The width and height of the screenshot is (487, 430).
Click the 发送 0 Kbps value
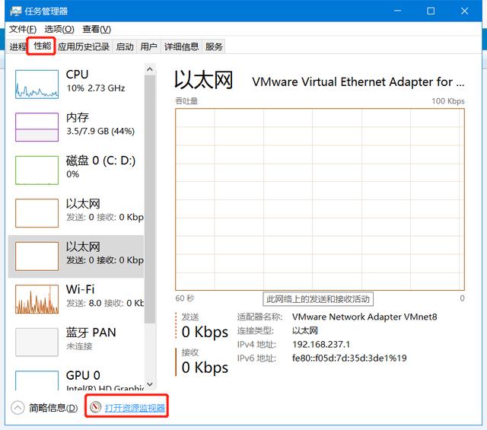click(x=205, y=332)
